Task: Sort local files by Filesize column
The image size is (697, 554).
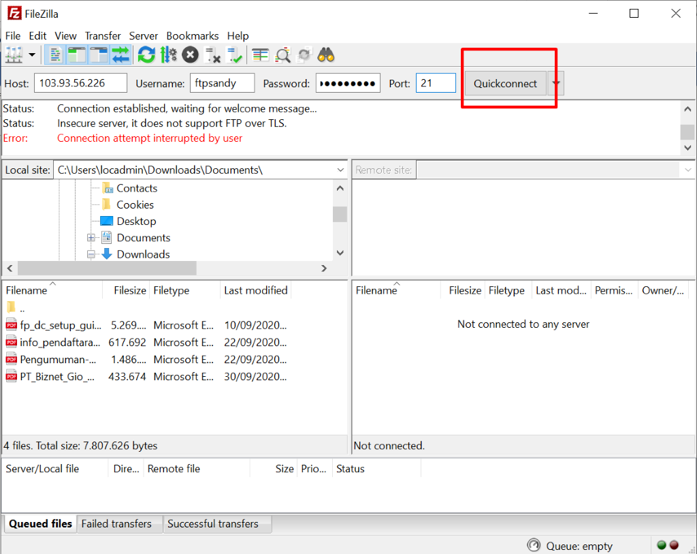Action: [126, 290]
